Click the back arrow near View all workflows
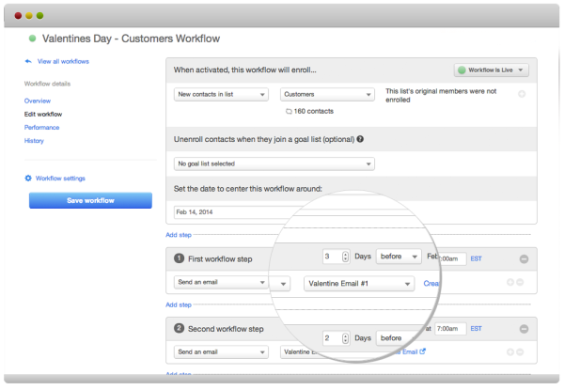The height and width of the screenshot is (390, 564). coord(28,61)
